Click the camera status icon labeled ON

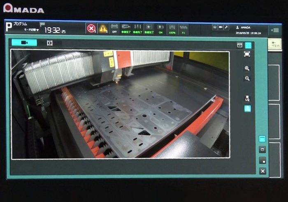tap(160, 29)
